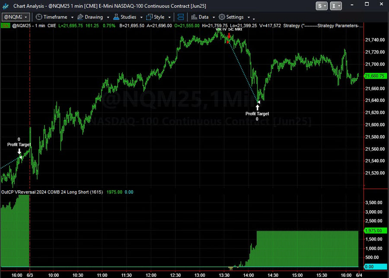Close the Chart Analysis window
The width and height of the screenshot is (389, 278).
click(382, 4)
